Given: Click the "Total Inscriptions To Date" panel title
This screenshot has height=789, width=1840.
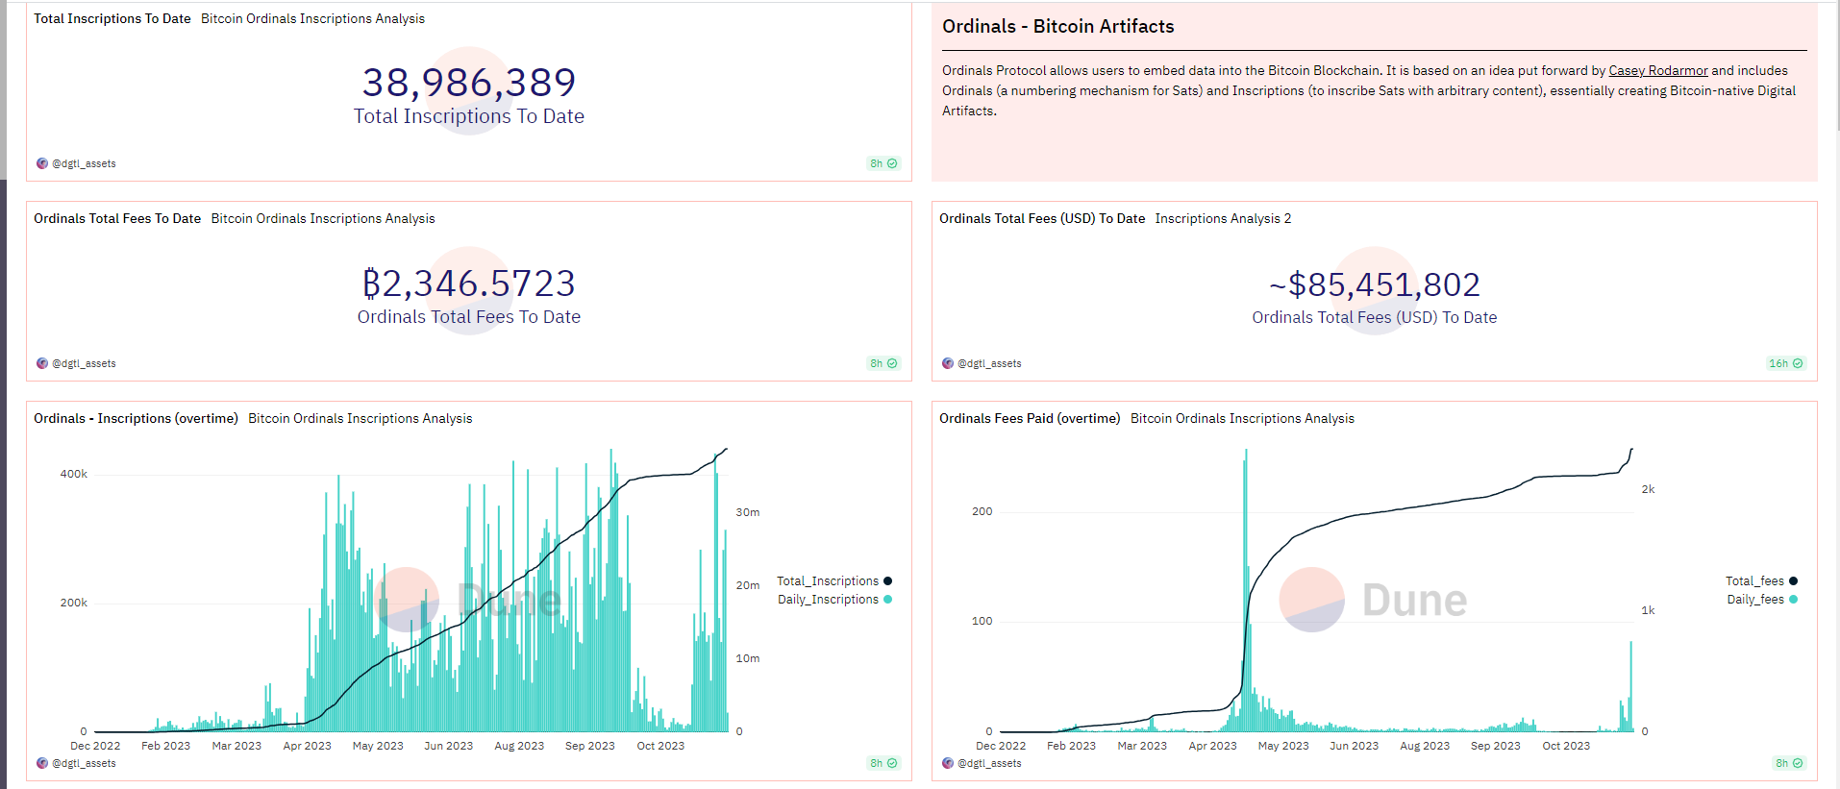Looking at the screenshot, I should coord(112,18).
